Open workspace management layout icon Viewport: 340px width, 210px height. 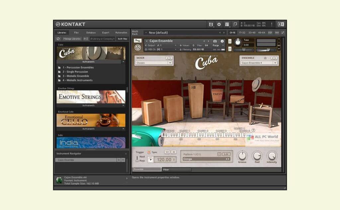coord(227,24)
